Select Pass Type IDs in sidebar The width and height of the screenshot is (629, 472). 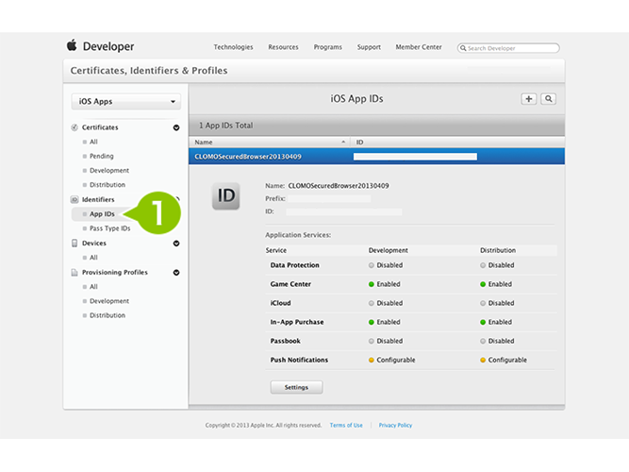[110, 228]
